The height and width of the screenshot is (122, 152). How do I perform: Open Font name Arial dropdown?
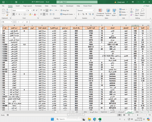(26, 10)
